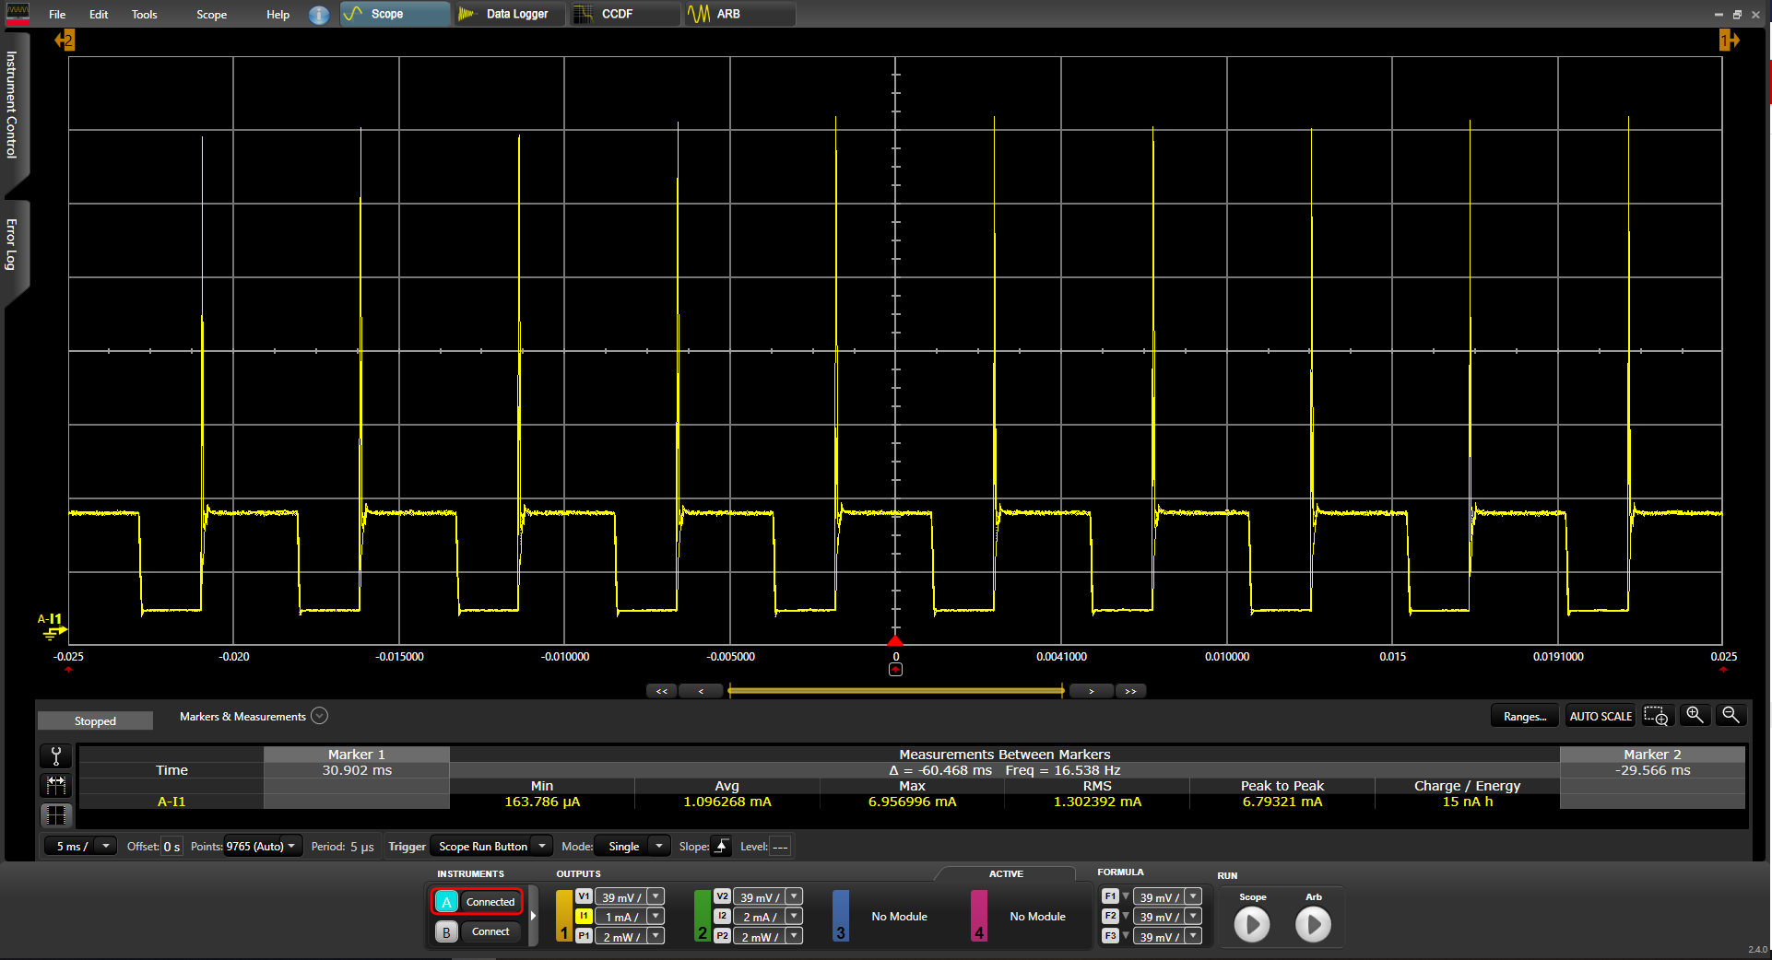Toggle the V2 voltage trace

pos(722,896)
